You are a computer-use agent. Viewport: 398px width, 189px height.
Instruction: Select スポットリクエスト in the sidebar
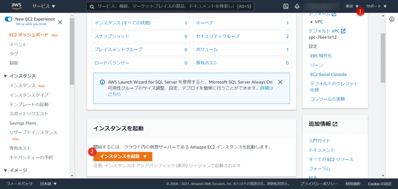tap(29, 114)
